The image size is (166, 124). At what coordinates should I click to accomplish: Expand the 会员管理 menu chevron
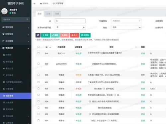click(28, 42)
